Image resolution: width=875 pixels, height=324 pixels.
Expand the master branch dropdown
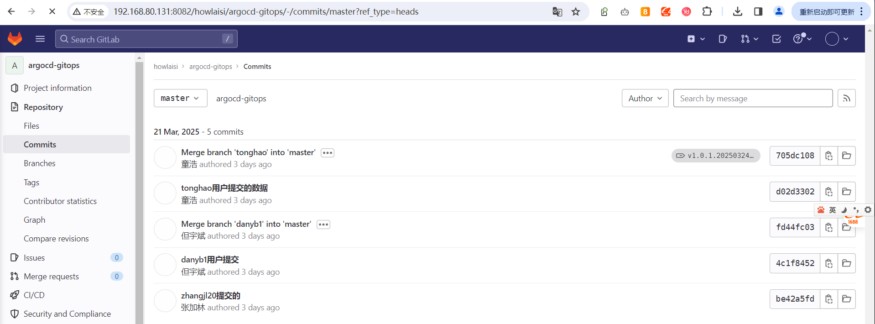pos(180,98)
